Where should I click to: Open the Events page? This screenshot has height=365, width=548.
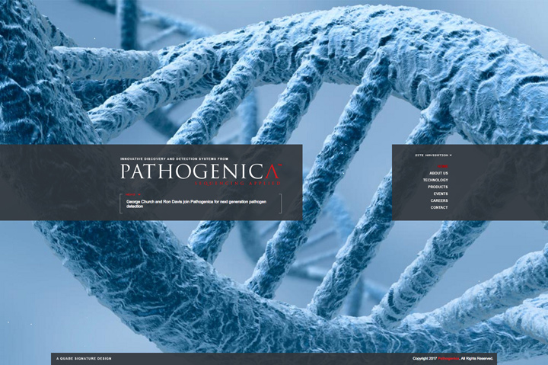pyautogui.click(x=441, y=194)
